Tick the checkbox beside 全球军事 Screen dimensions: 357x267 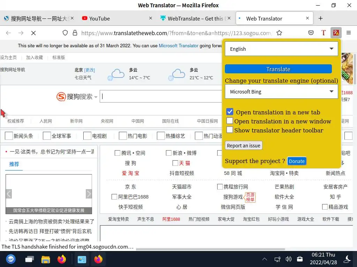pos(47,136)
